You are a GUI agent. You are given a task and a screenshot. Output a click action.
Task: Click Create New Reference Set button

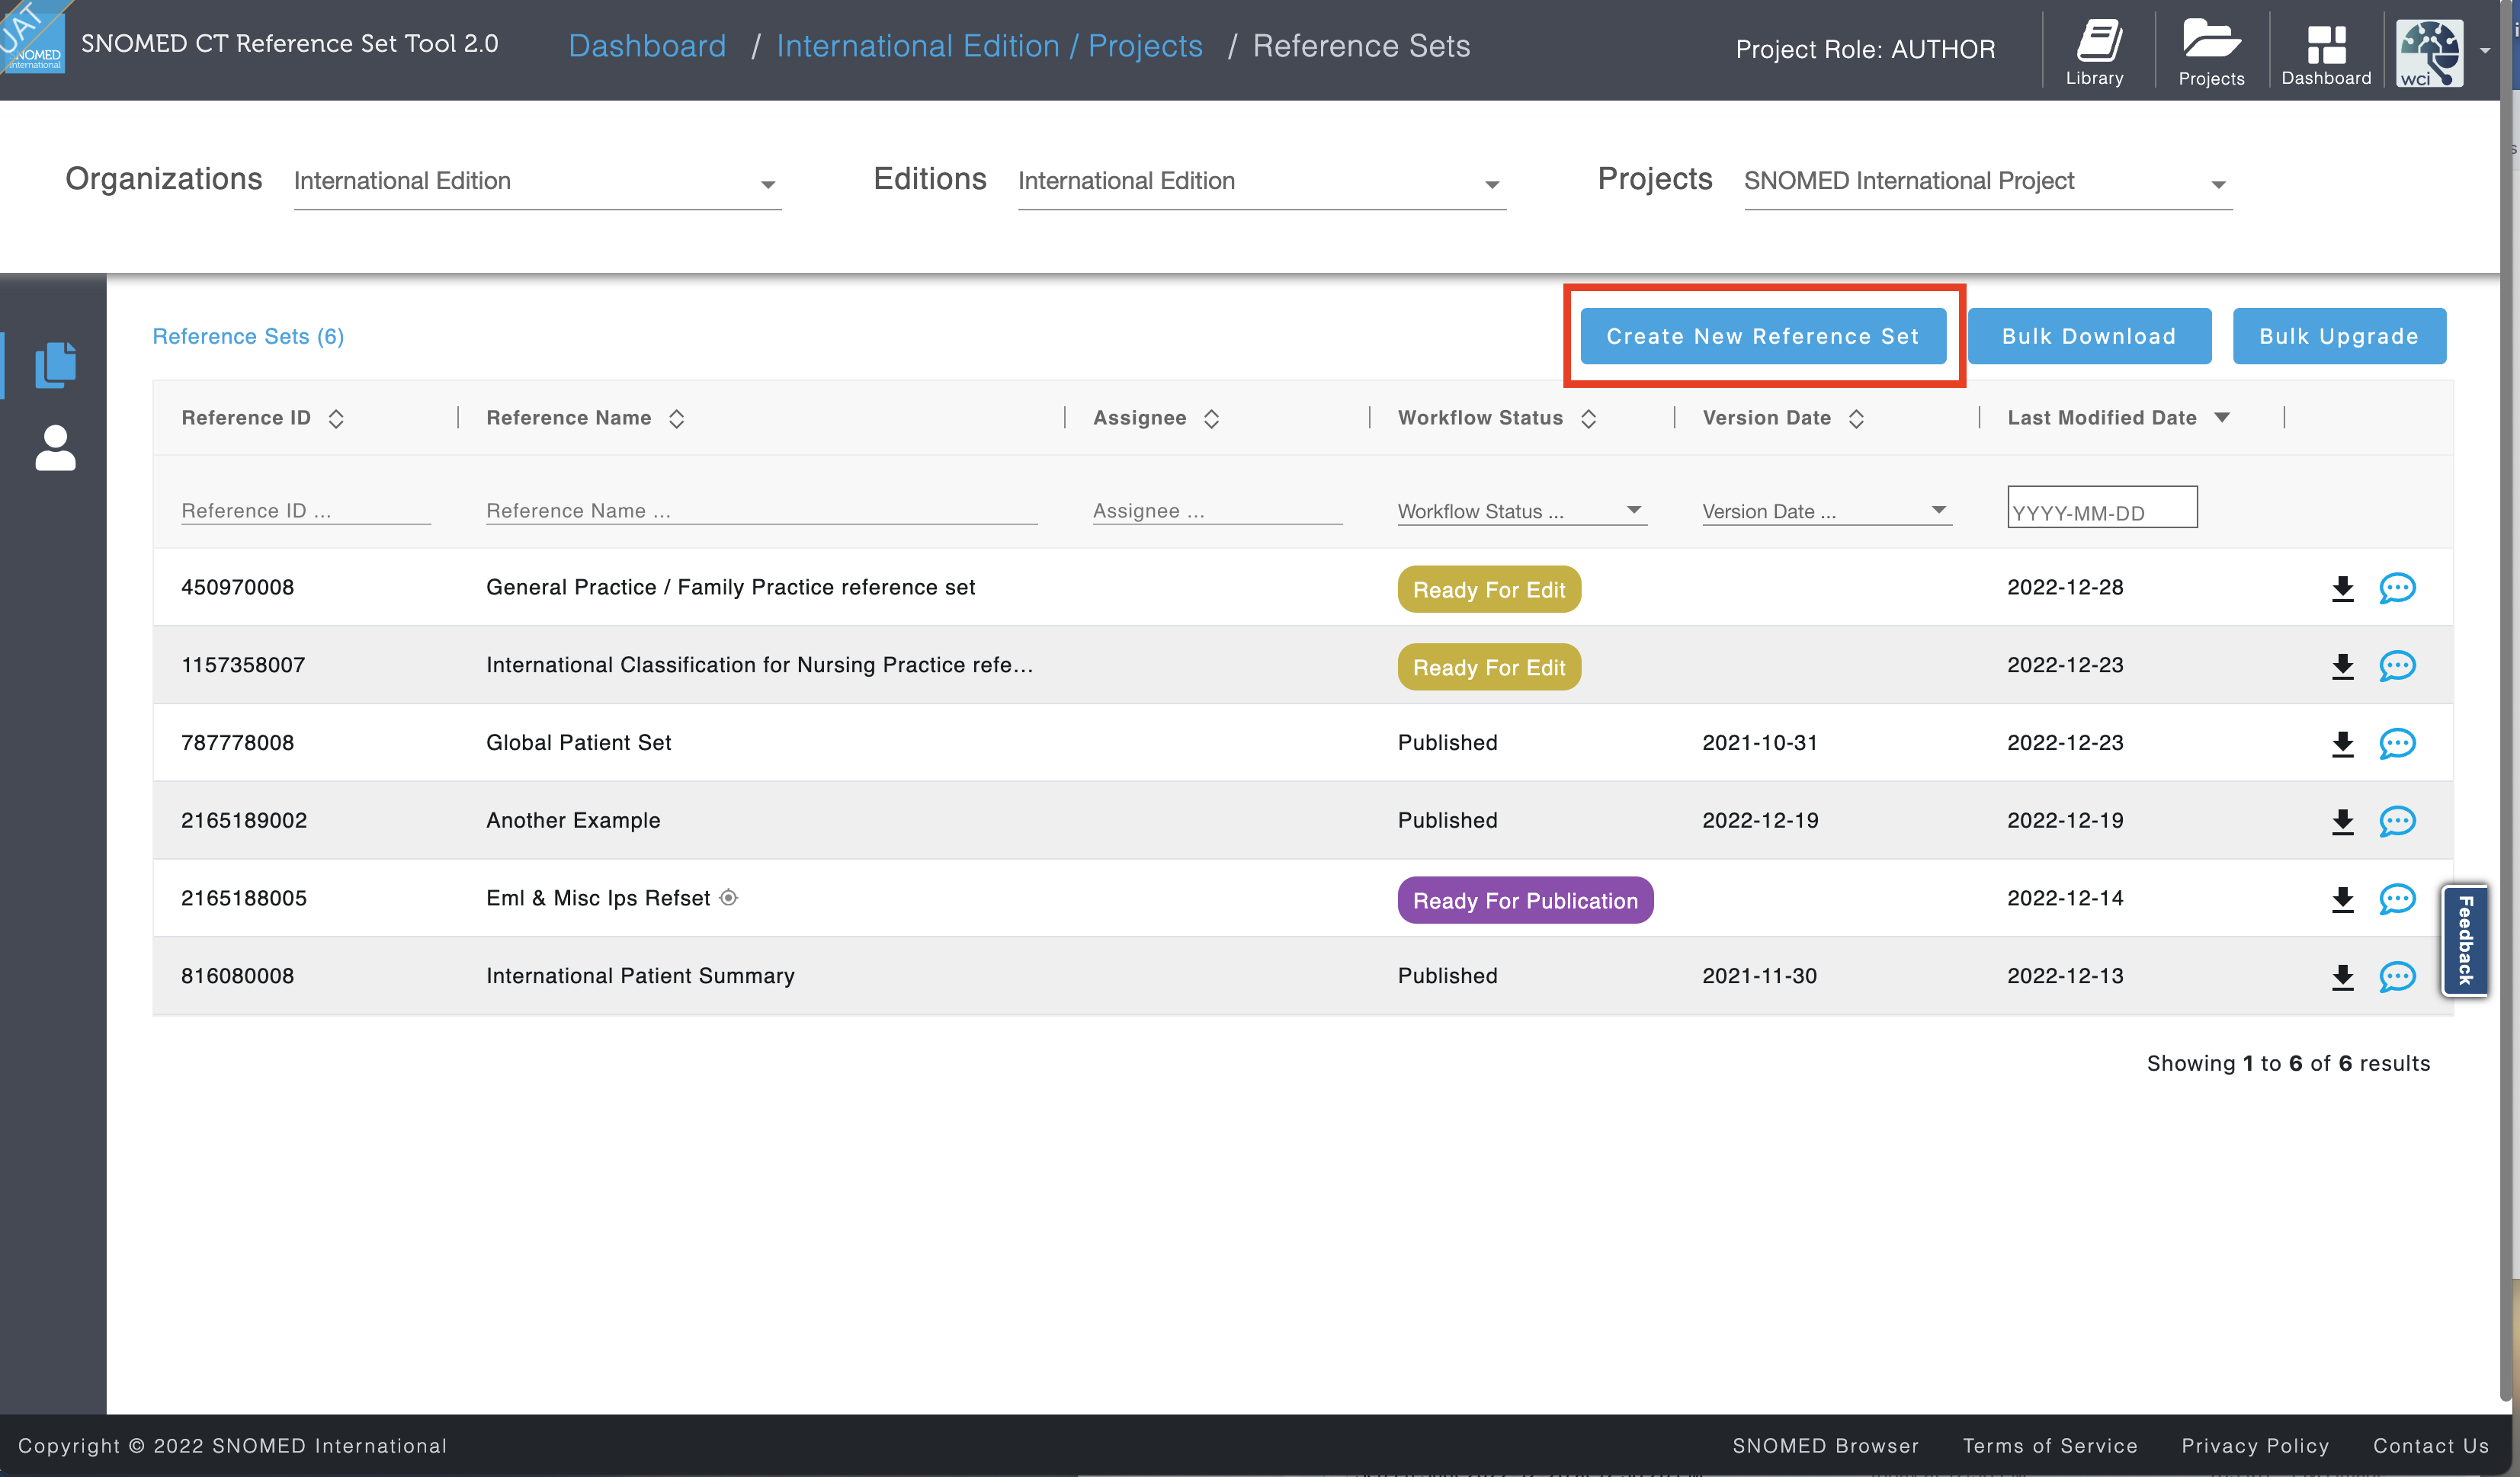click(1763, 336)
